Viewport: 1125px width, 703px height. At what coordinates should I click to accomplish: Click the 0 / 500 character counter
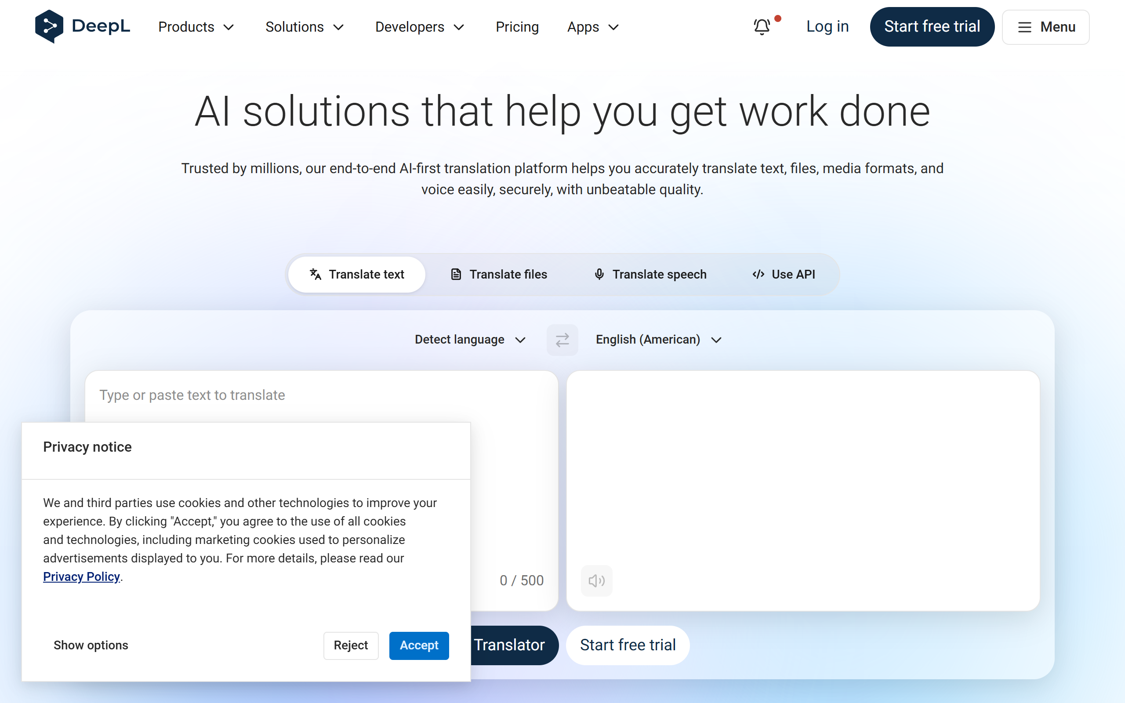coord(522,580)
